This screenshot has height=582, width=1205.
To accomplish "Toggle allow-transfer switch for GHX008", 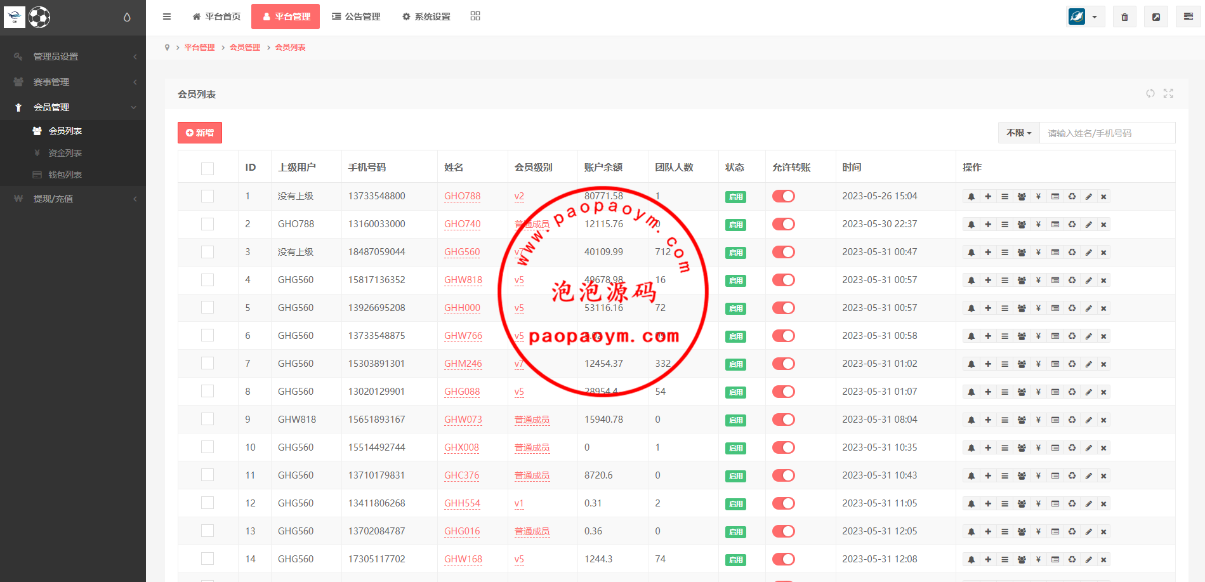I will tap(784, 447).
